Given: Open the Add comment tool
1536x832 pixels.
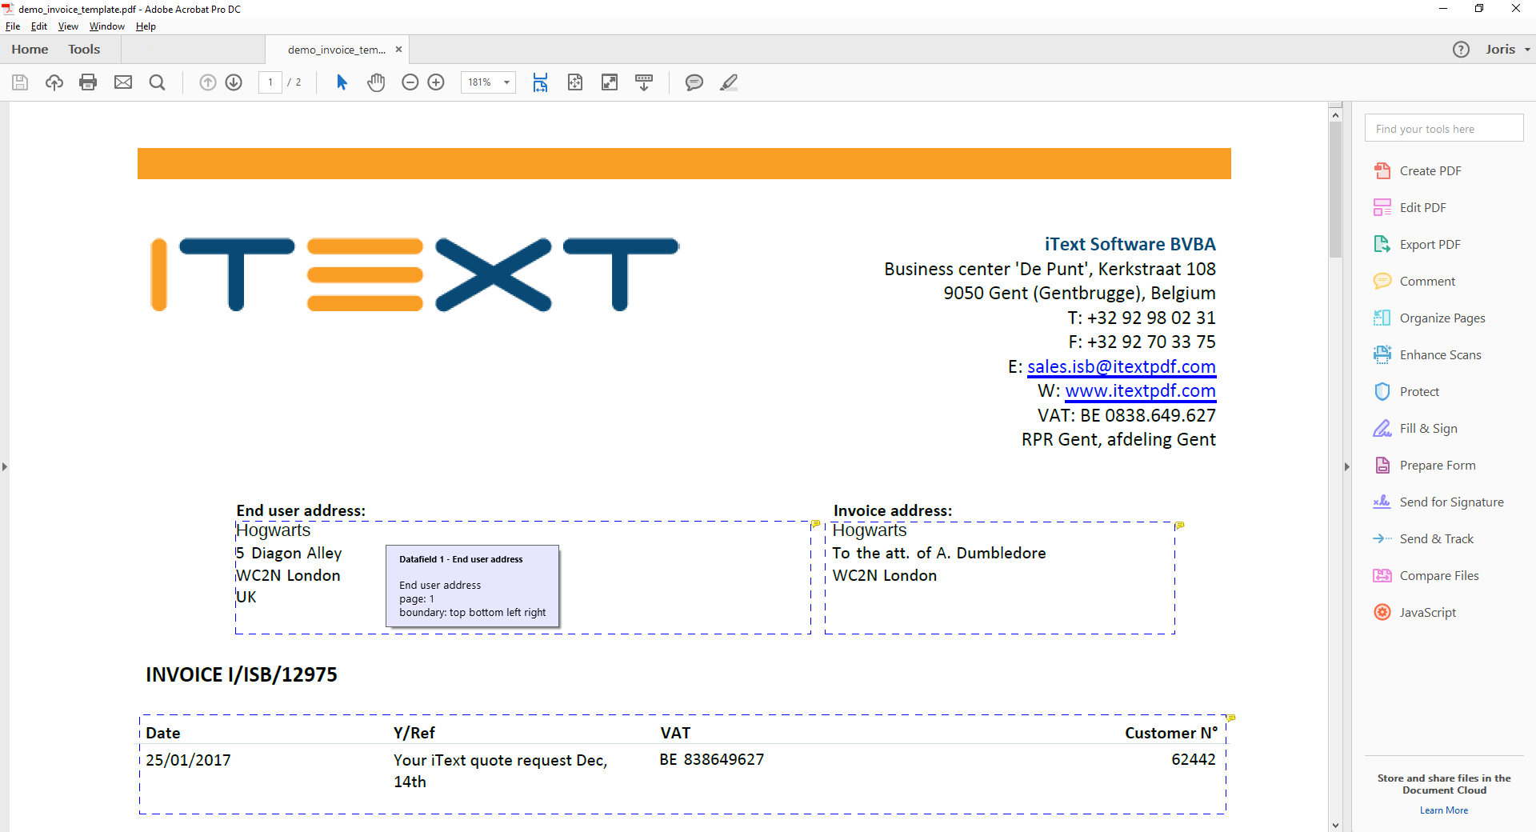Looking at the screenshot, I should 694,82.
